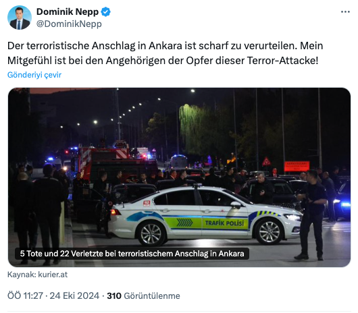Open the Ankara article preview image
Screen dimensions: 358x313
coord(179,177)
